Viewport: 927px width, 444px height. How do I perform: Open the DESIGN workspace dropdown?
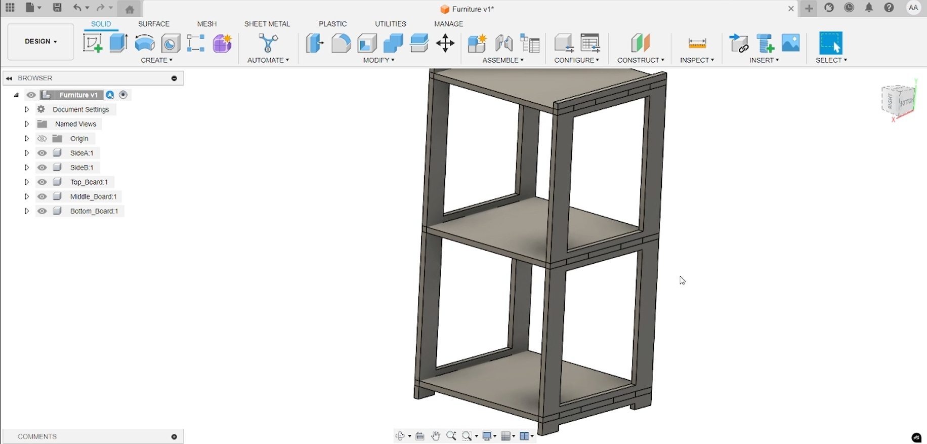[x=40, y=42]
